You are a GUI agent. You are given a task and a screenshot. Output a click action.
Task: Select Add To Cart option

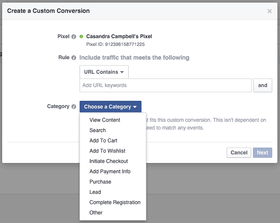point(103,141)
